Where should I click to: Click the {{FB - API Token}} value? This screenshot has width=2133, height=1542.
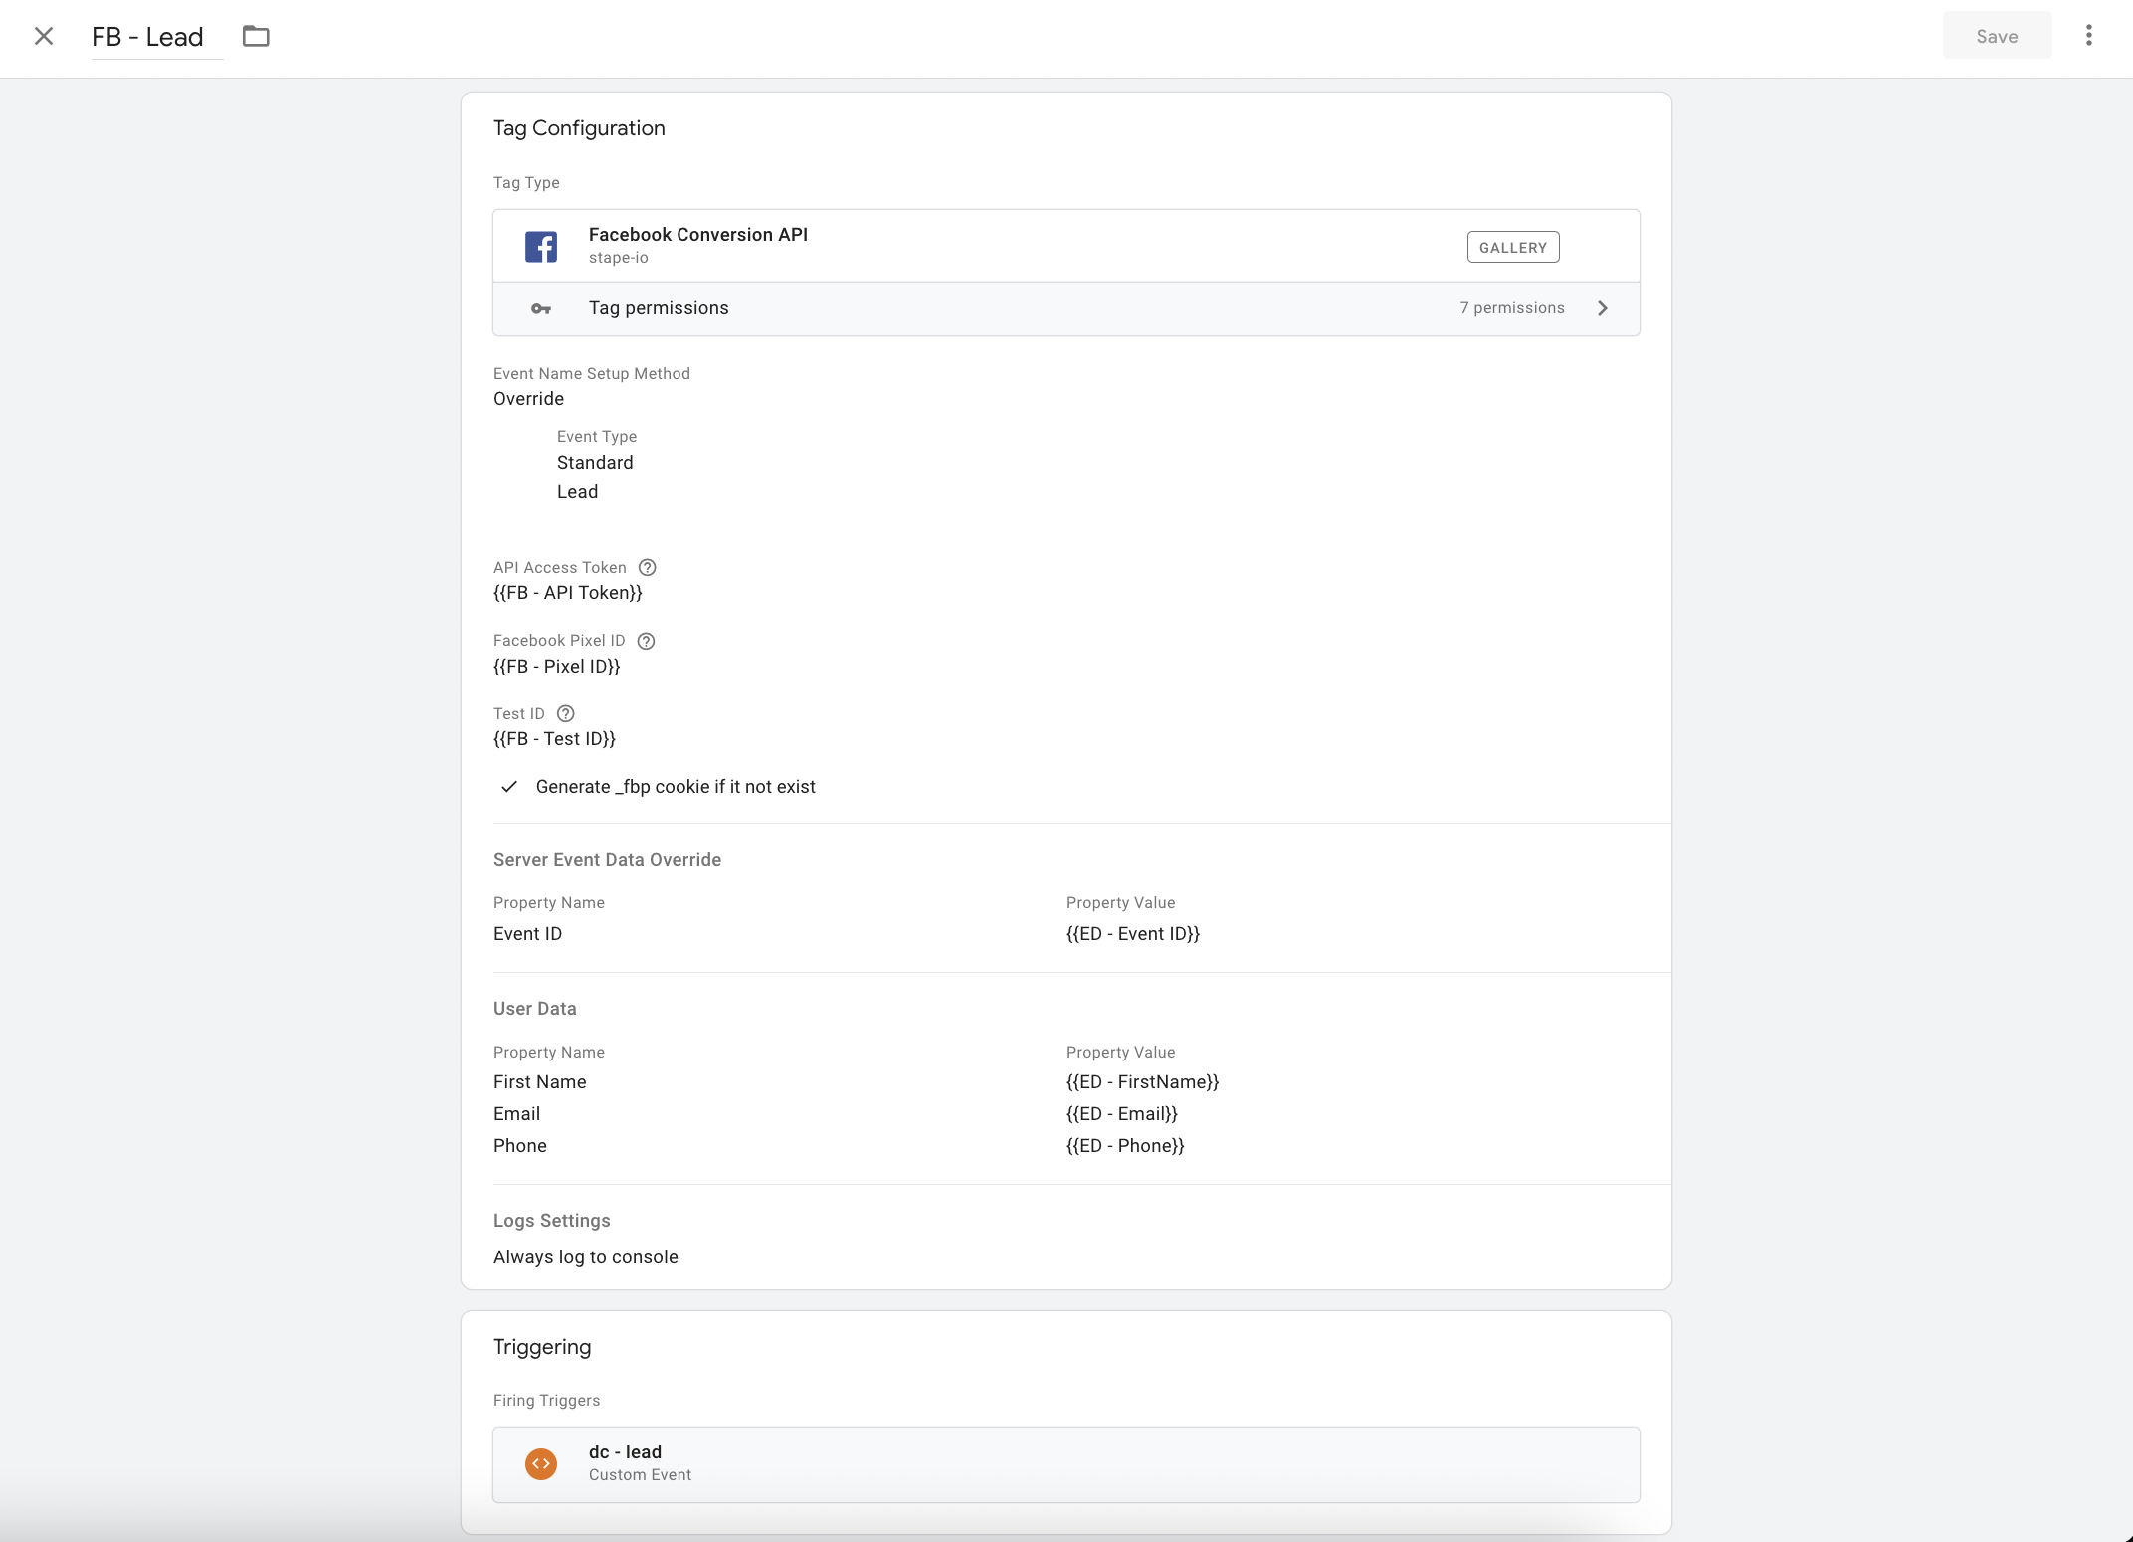tap(568, 593)
